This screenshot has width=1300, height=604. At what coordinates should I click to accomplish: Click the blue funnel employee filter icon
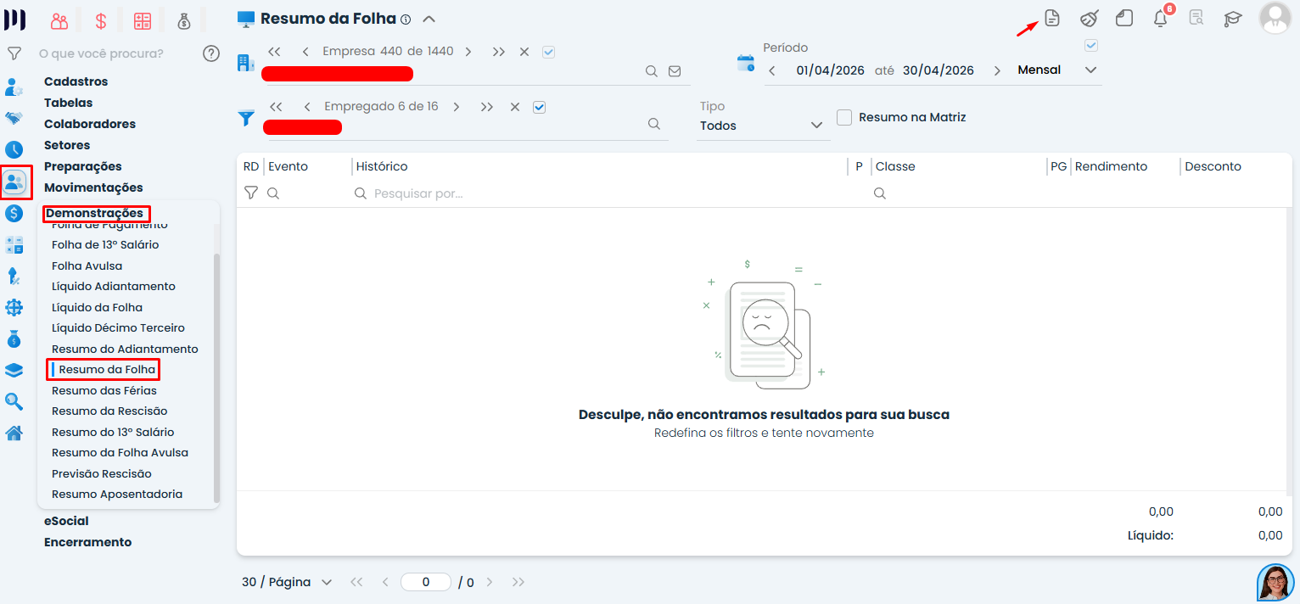point(246,119)
